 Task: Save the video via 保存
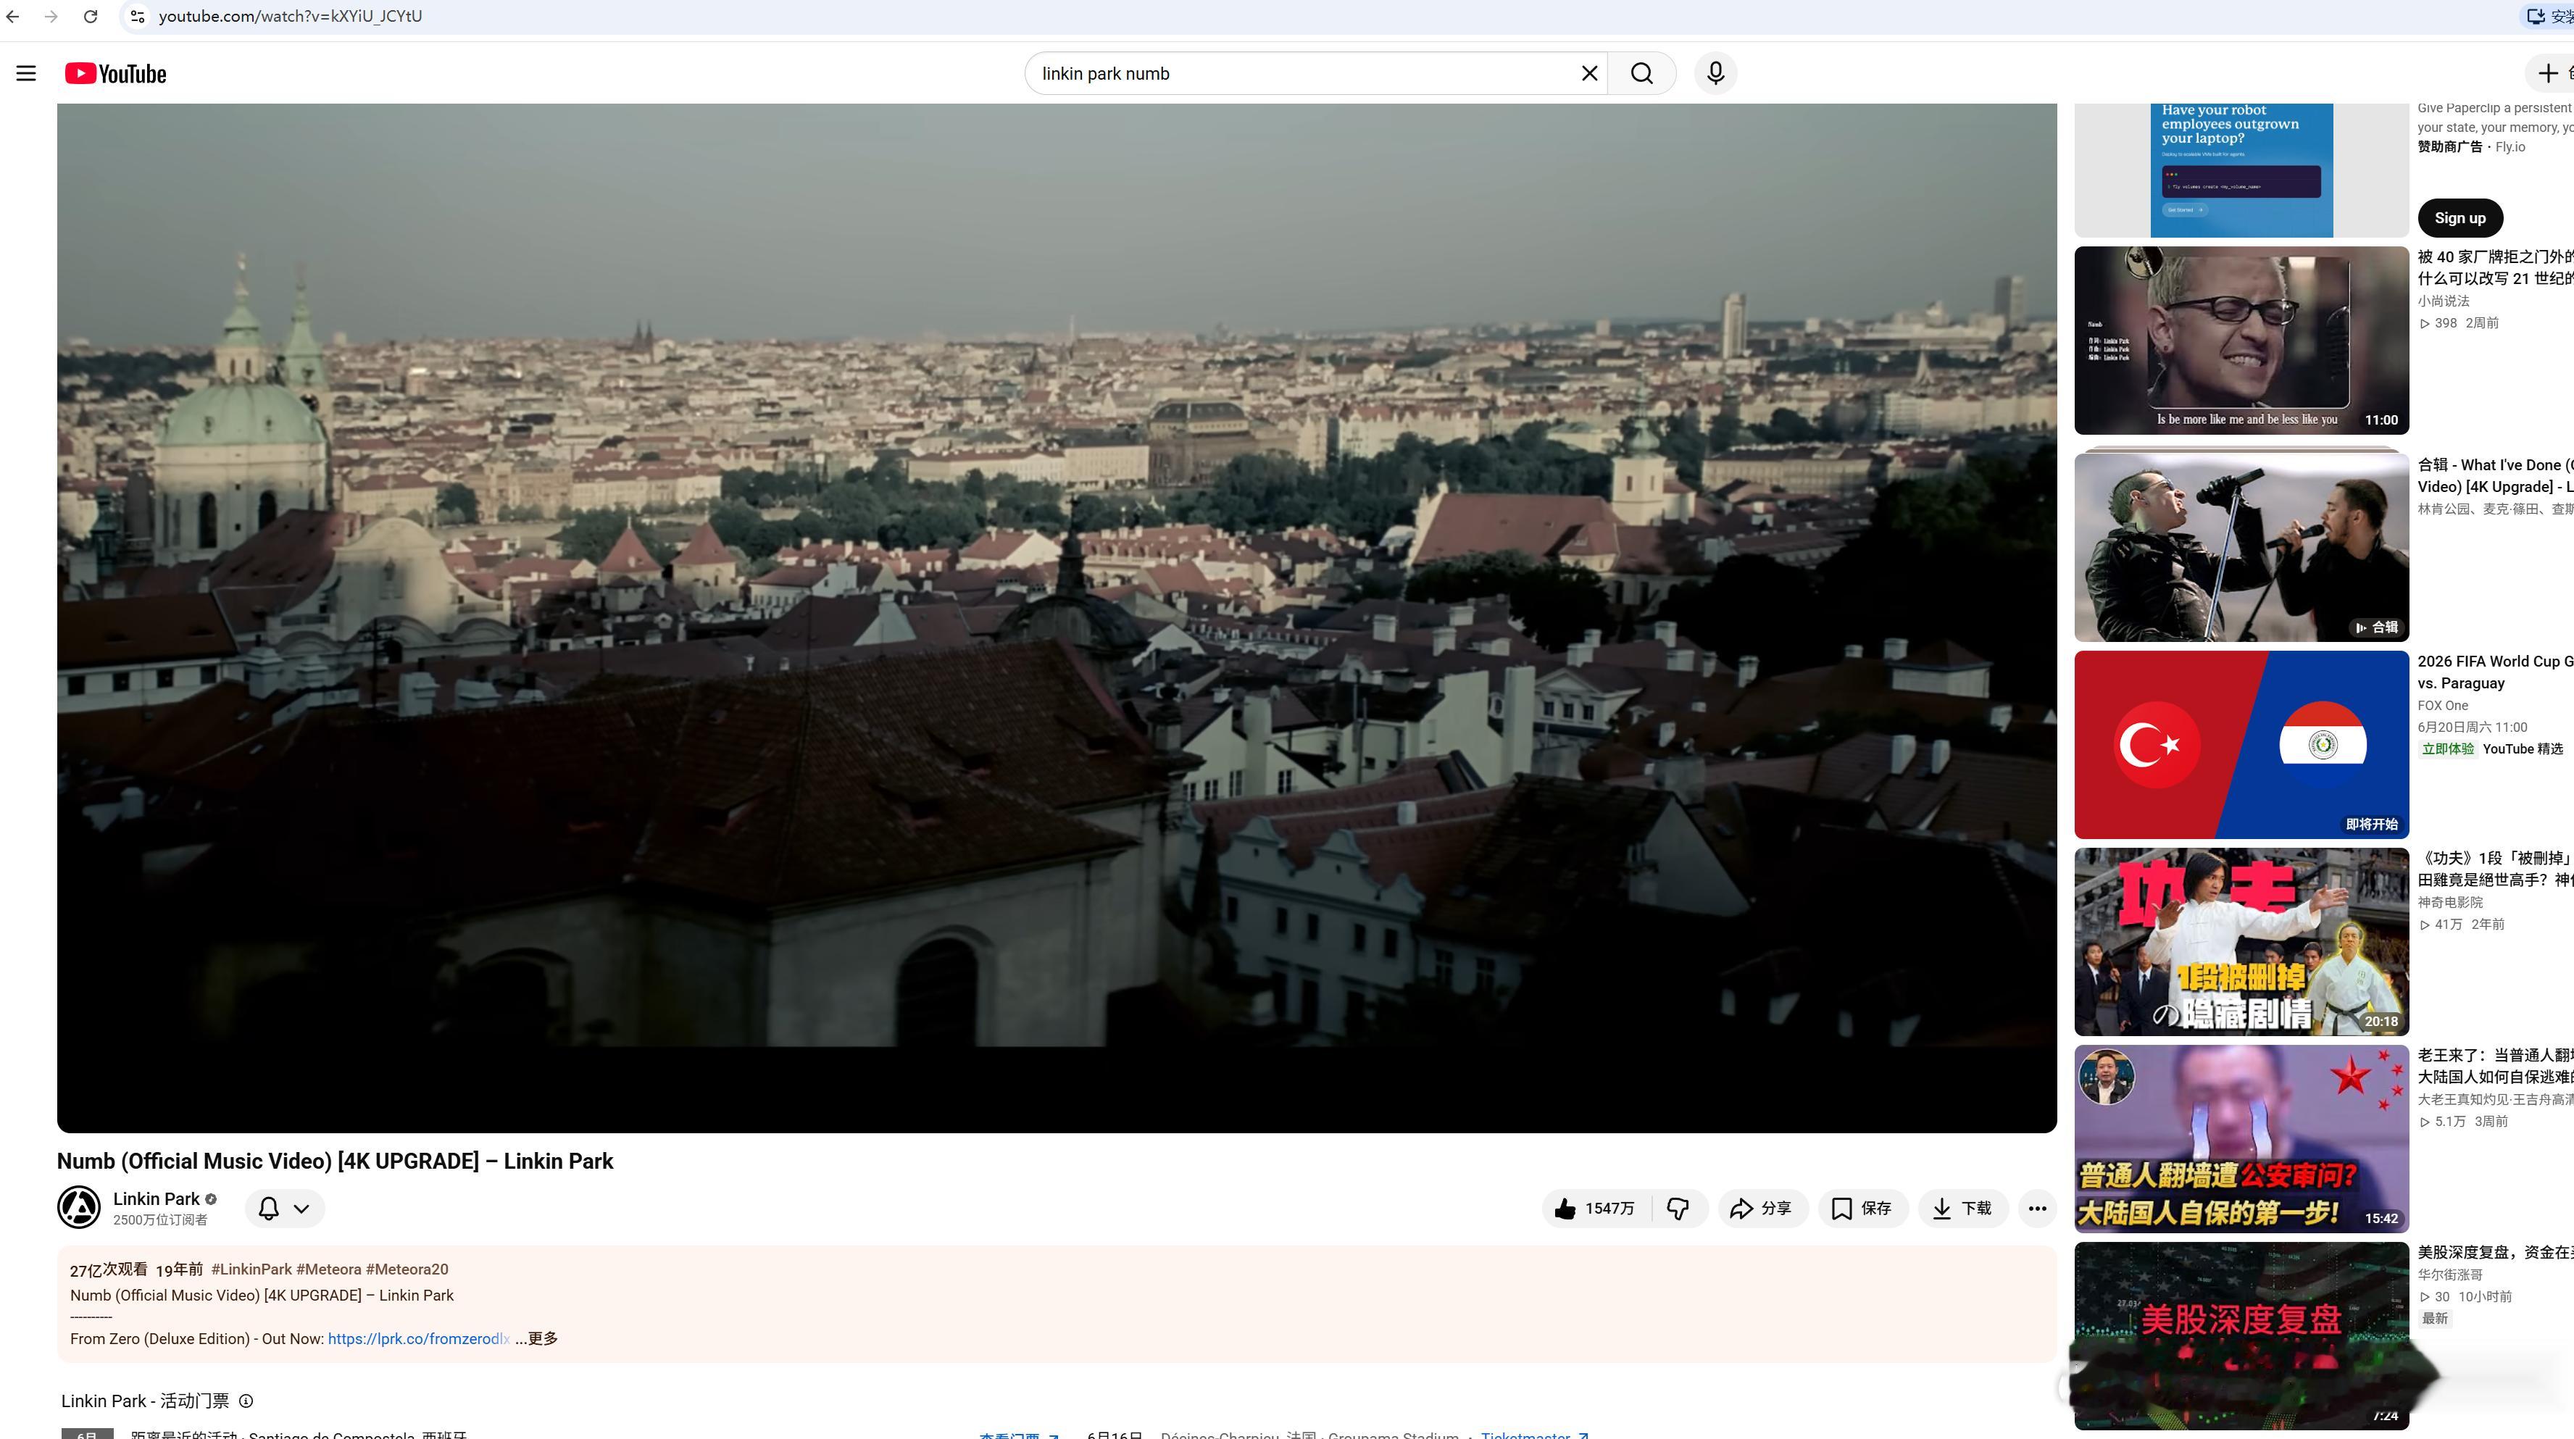coord(1862,1208)
